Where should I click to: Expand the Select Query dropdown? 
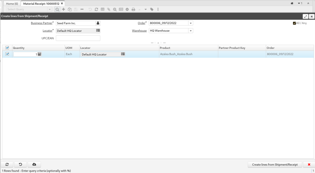tap(50, 9)
